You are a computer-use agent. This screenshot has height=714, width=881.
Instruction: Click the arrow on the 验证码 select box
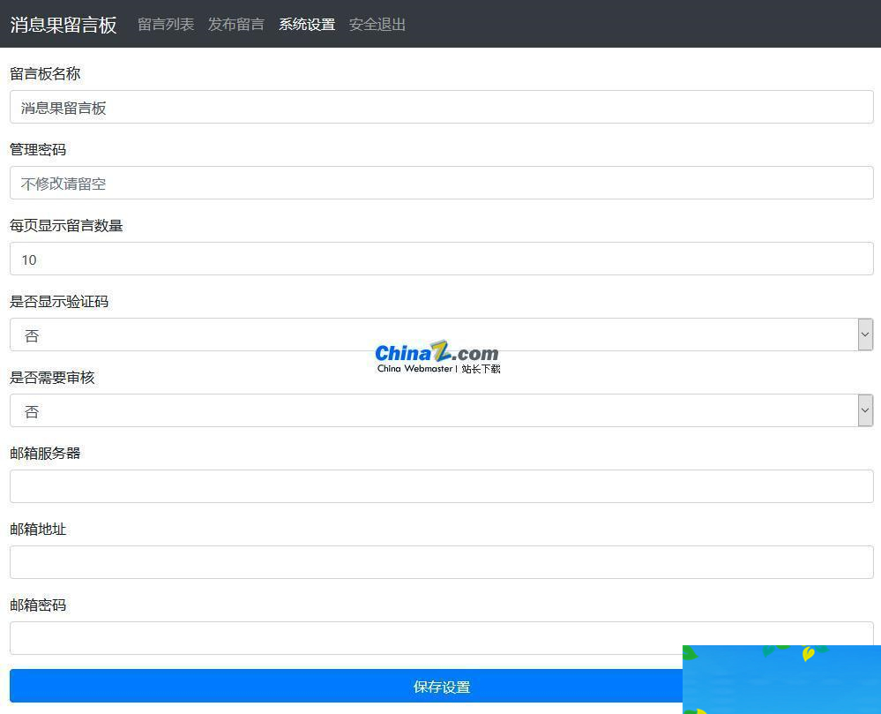click(865, 334)
